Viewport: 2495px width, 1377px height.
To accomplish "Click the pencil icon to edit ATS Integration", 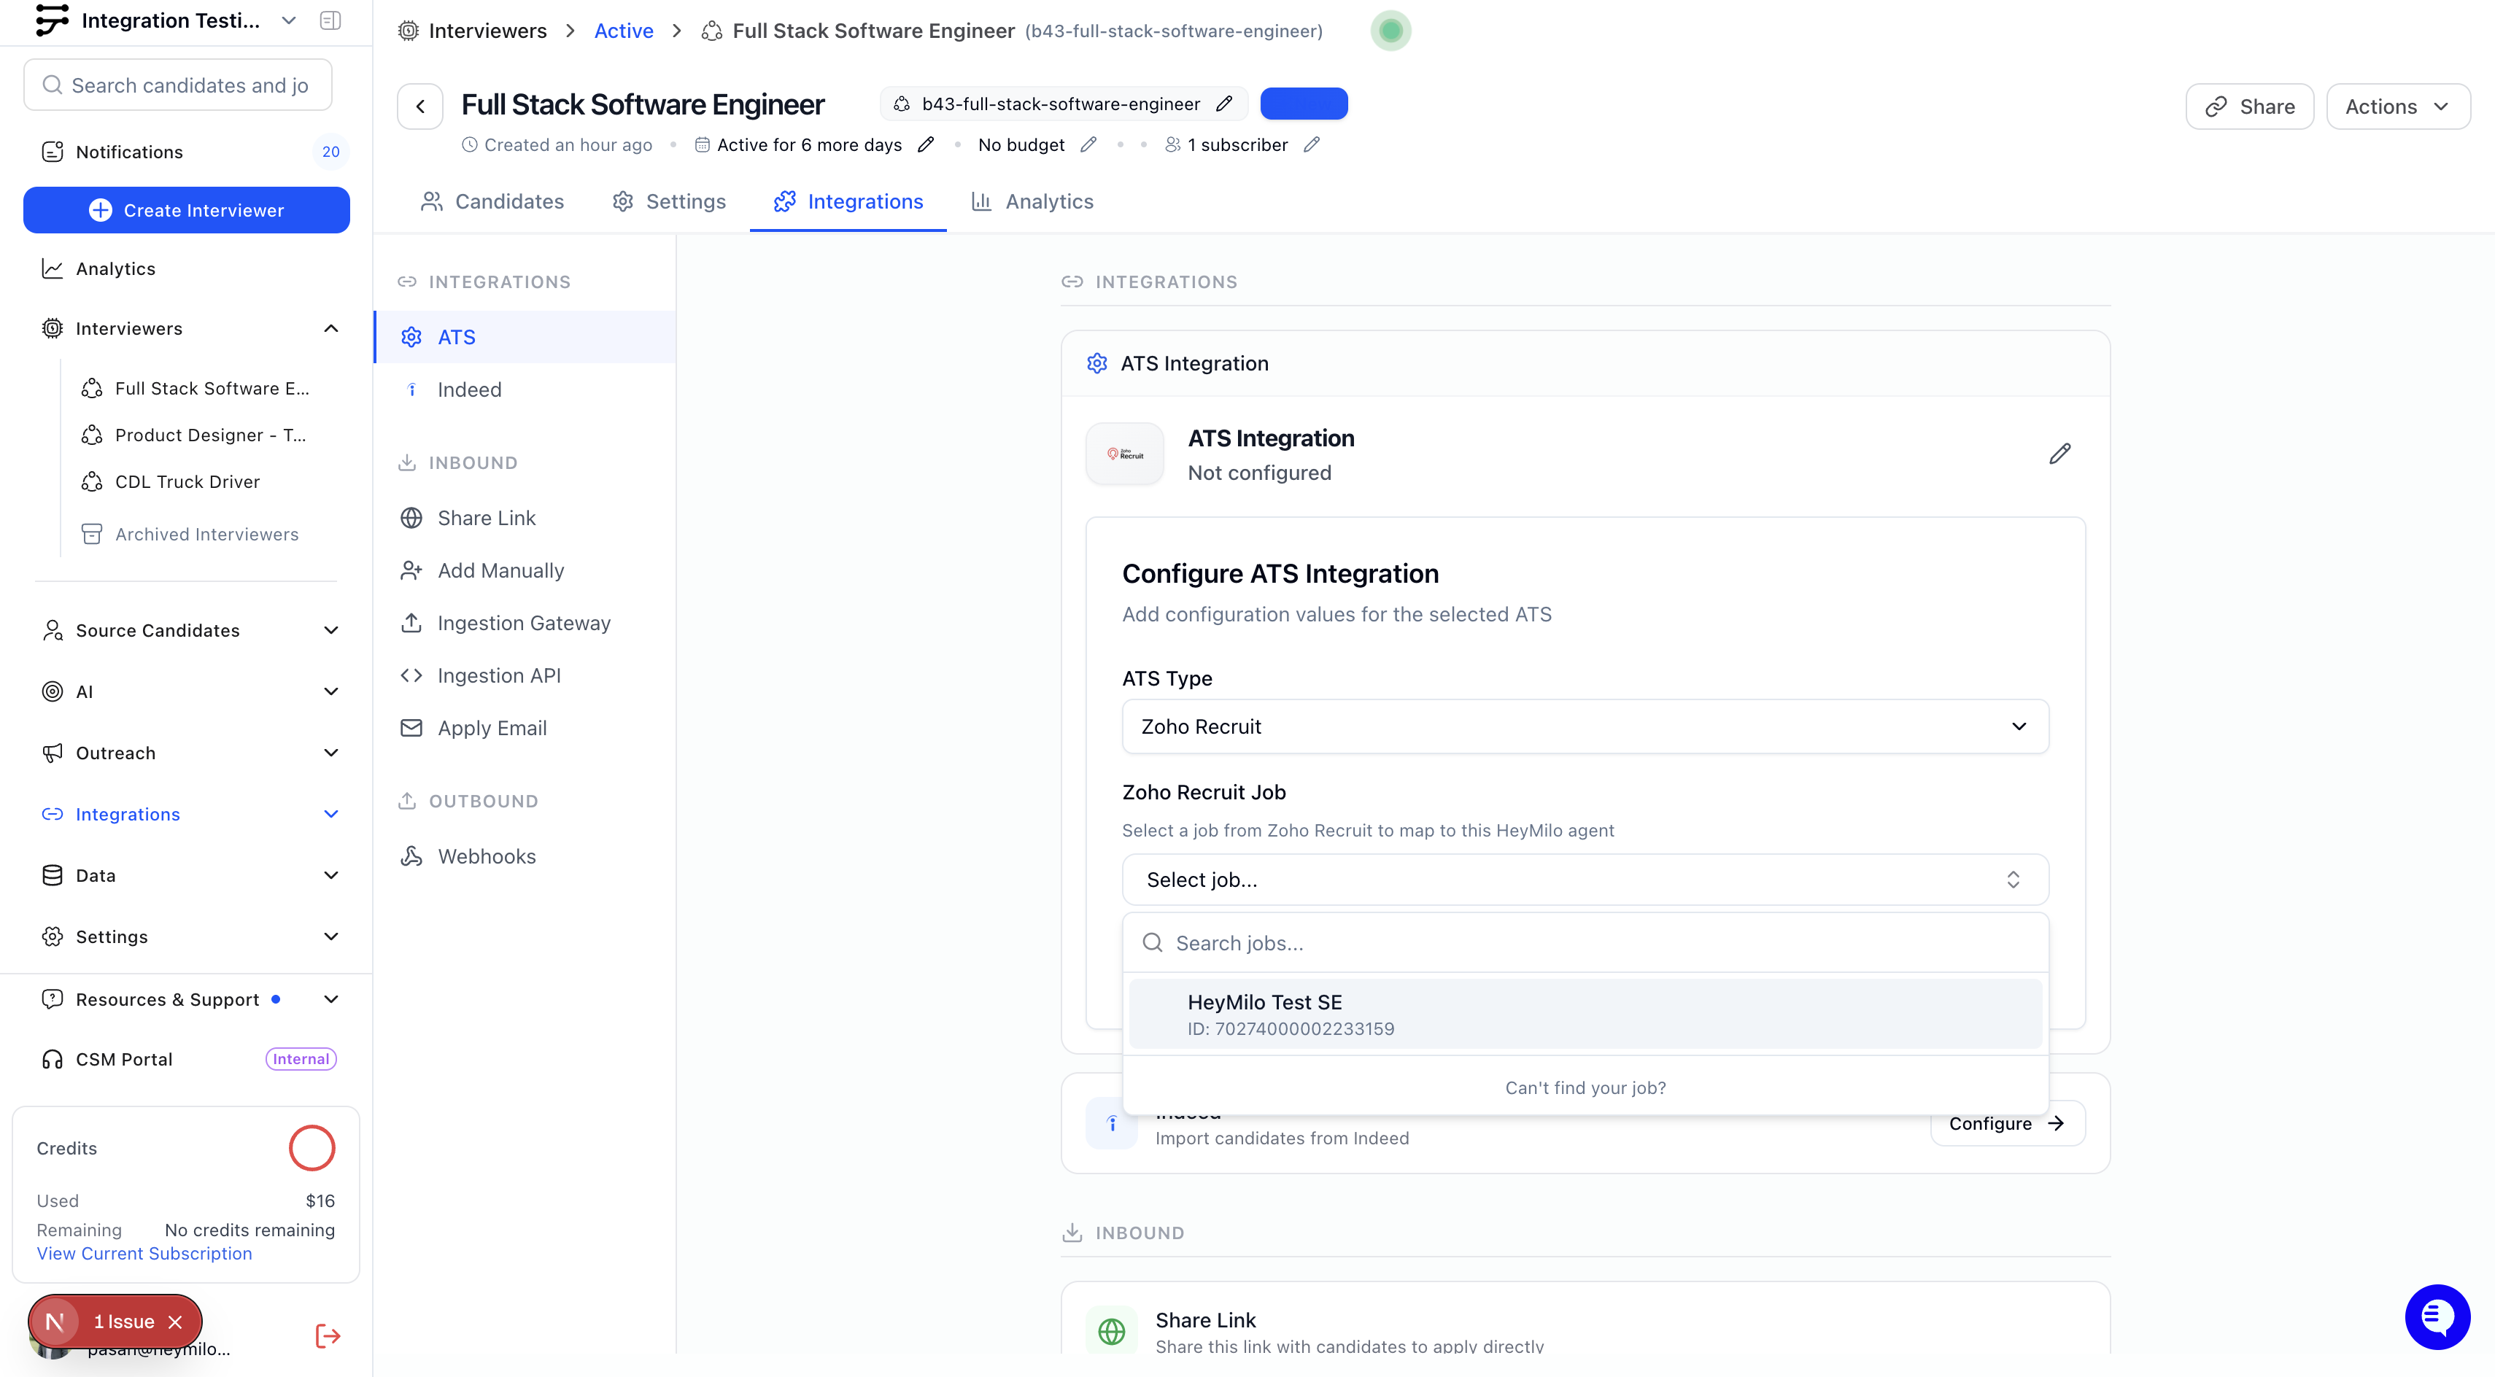I will [x=2059, y=454].
